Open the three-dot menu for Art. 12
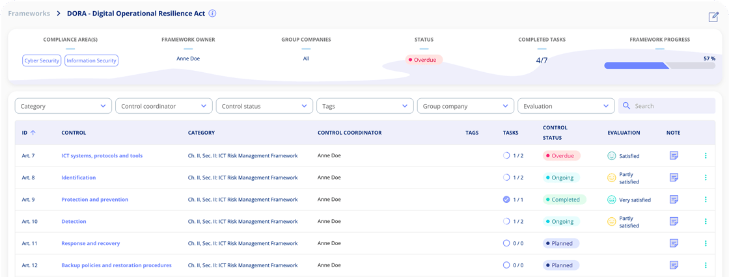This screenshot has height=277, width=729. 706,265
